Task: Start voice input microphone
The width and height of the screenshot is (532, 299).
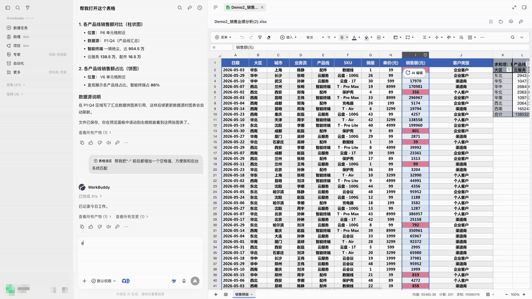Action: pos(184,281)
